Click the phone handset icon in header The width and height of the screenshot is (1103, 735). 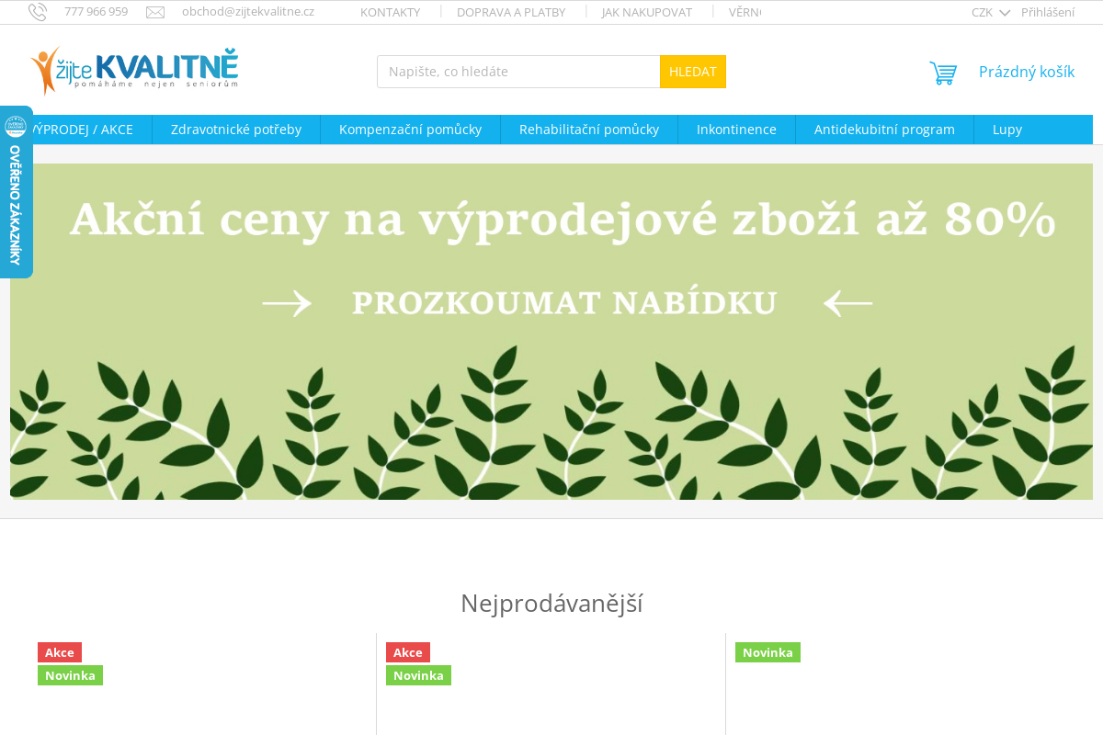38,12
